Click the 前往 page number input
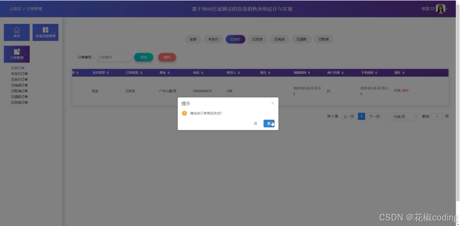Viewport: 460px width, 226px height. [437, 117]
